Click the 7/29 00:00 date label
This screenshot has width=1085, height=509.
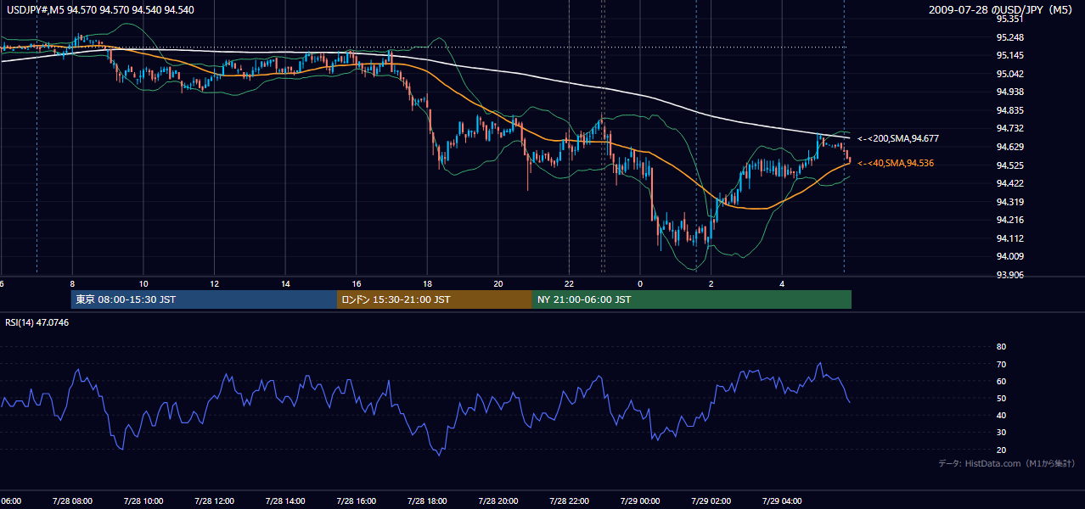point(640,501)
